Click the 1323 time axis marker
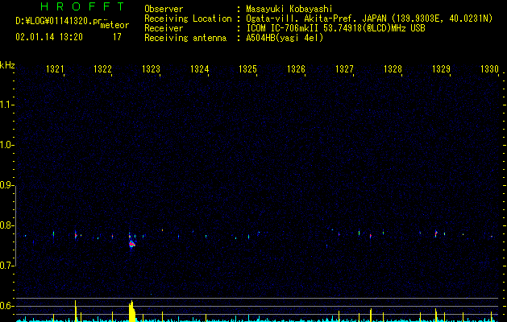 (x=151, y=69)
